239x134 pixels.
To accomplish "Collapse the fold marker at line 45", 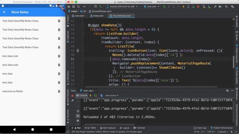I will (83, 34).
